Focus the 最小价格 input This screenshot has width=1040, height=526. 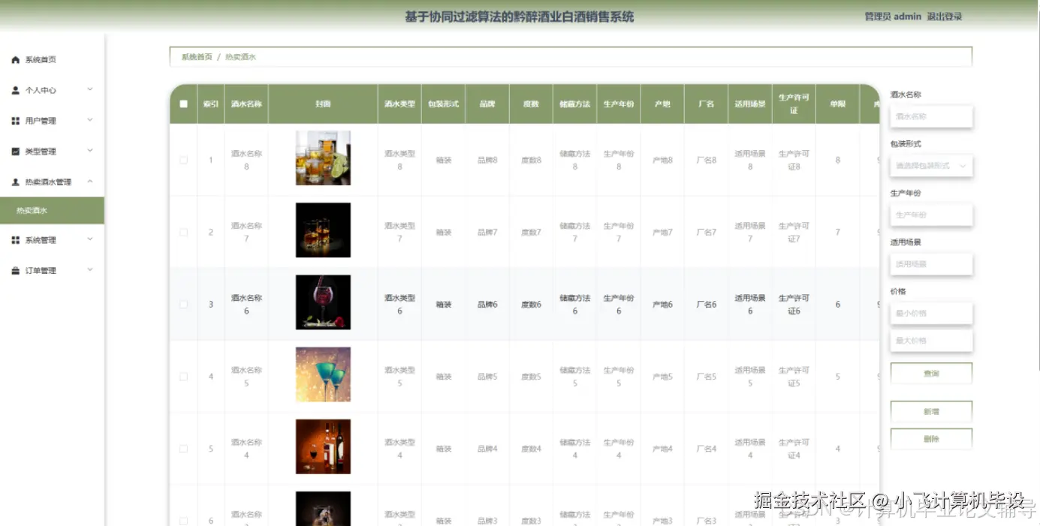click(x=931, y=314)
